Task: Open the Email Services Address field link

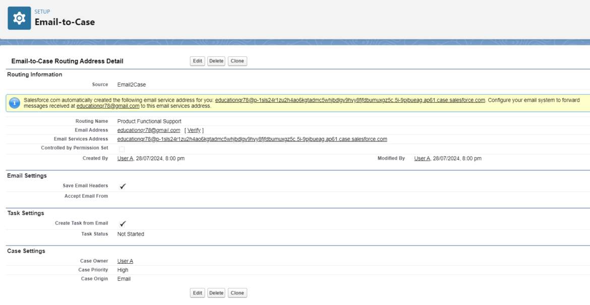Action: point(252,139)
